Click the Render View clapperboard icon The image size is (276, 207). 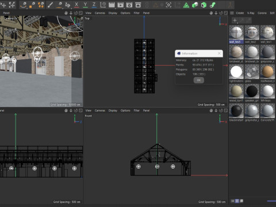[x=112, y=5]
